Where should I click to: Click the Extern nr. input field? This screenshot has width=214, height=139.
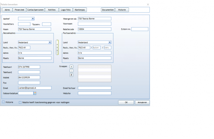(140, 29)
